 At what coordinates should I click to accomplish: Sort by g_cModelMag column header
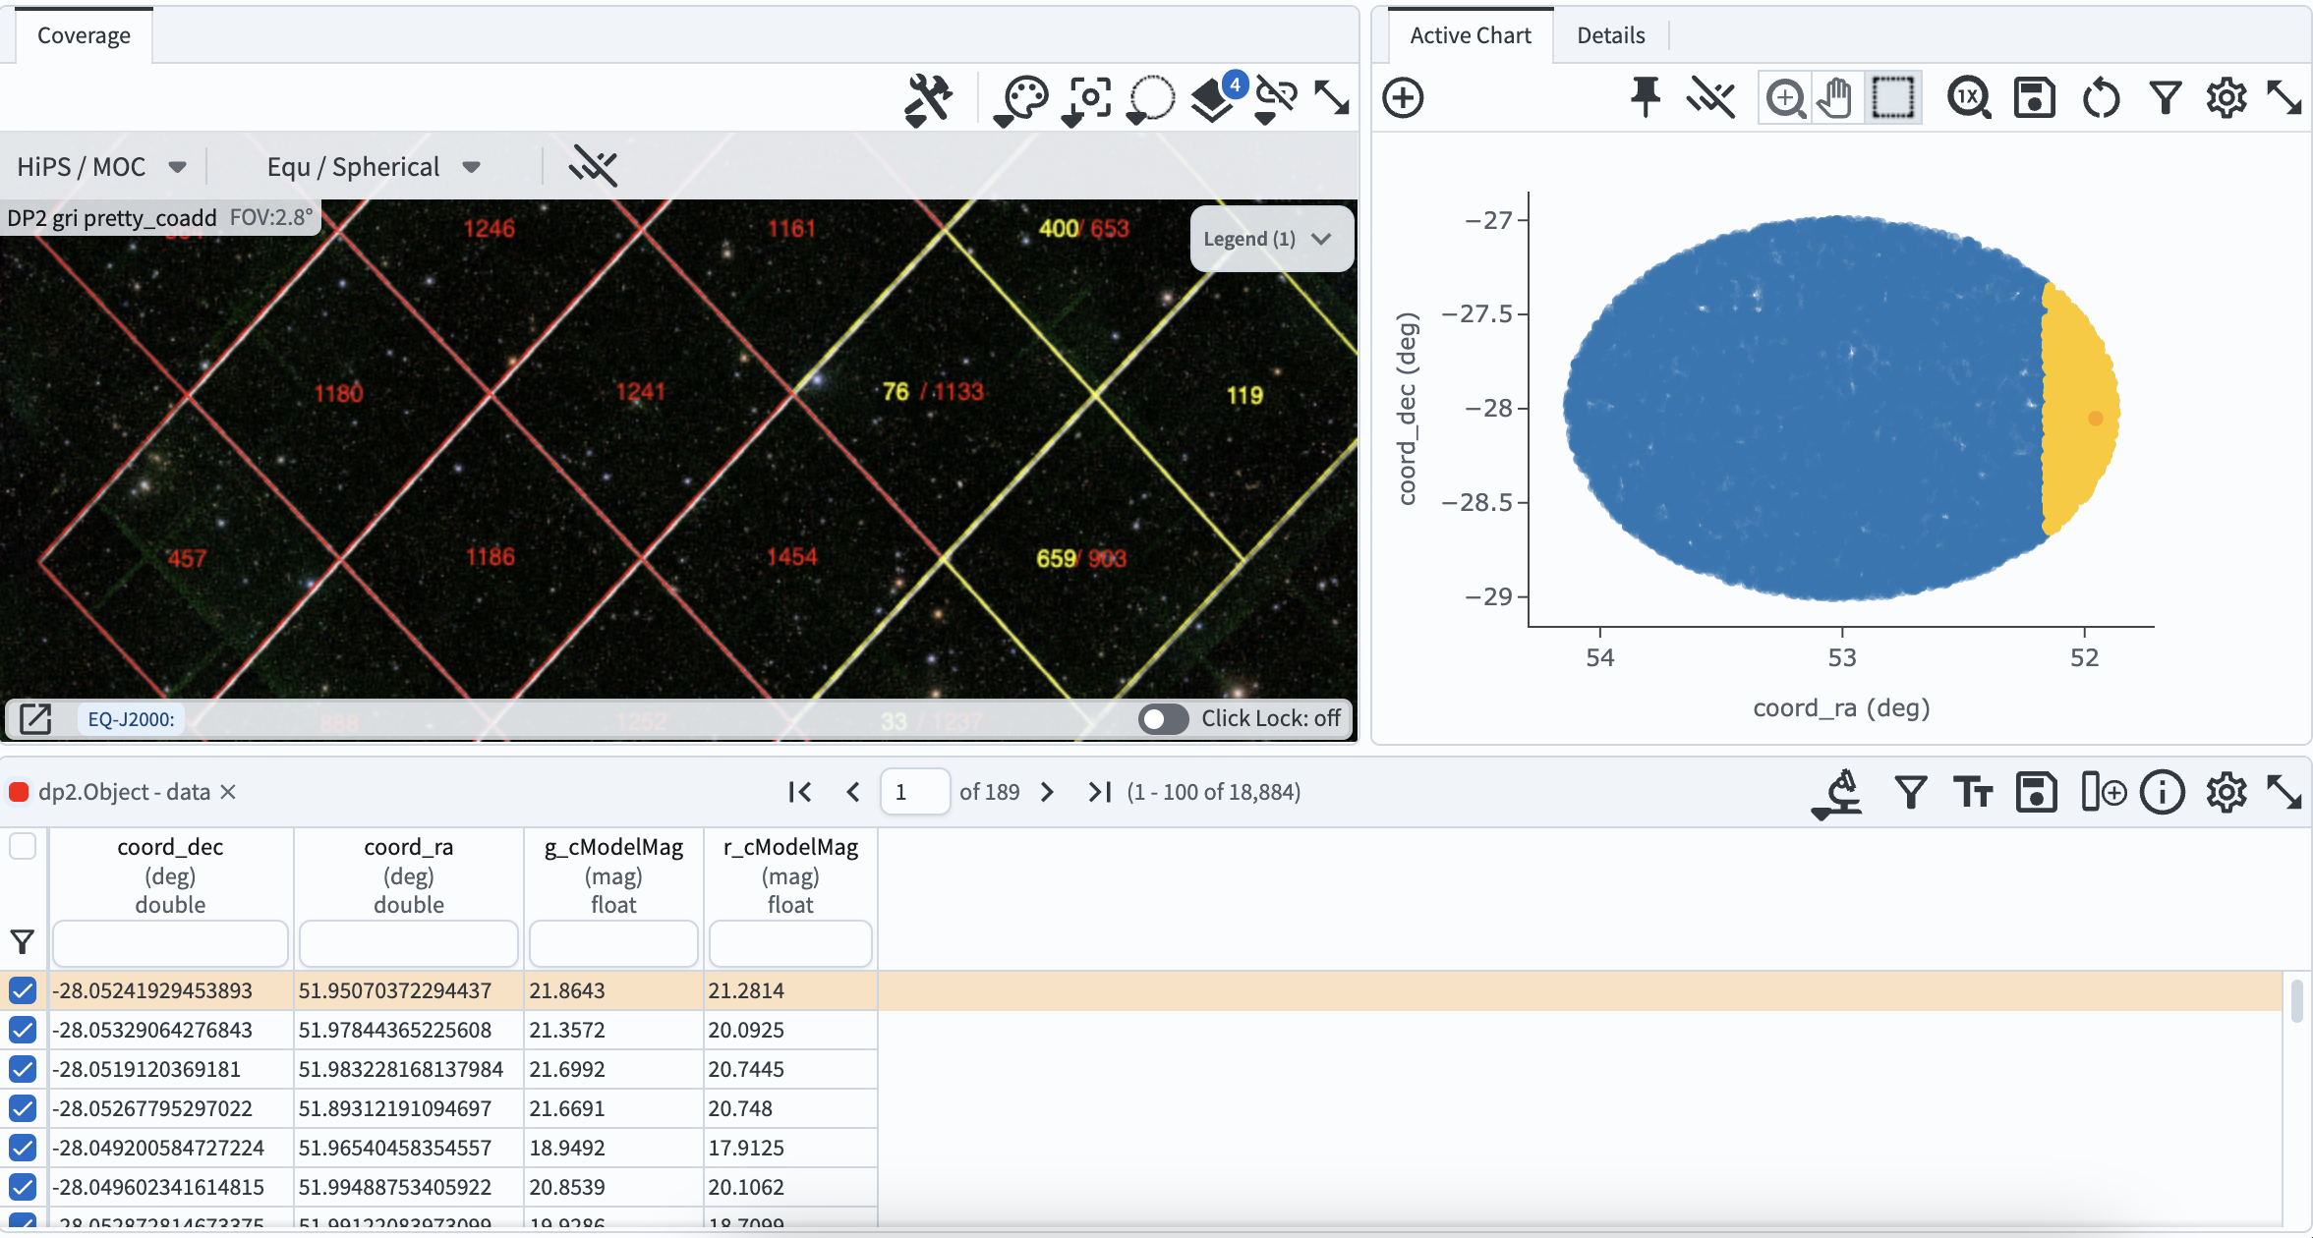(x=613, y=847)
